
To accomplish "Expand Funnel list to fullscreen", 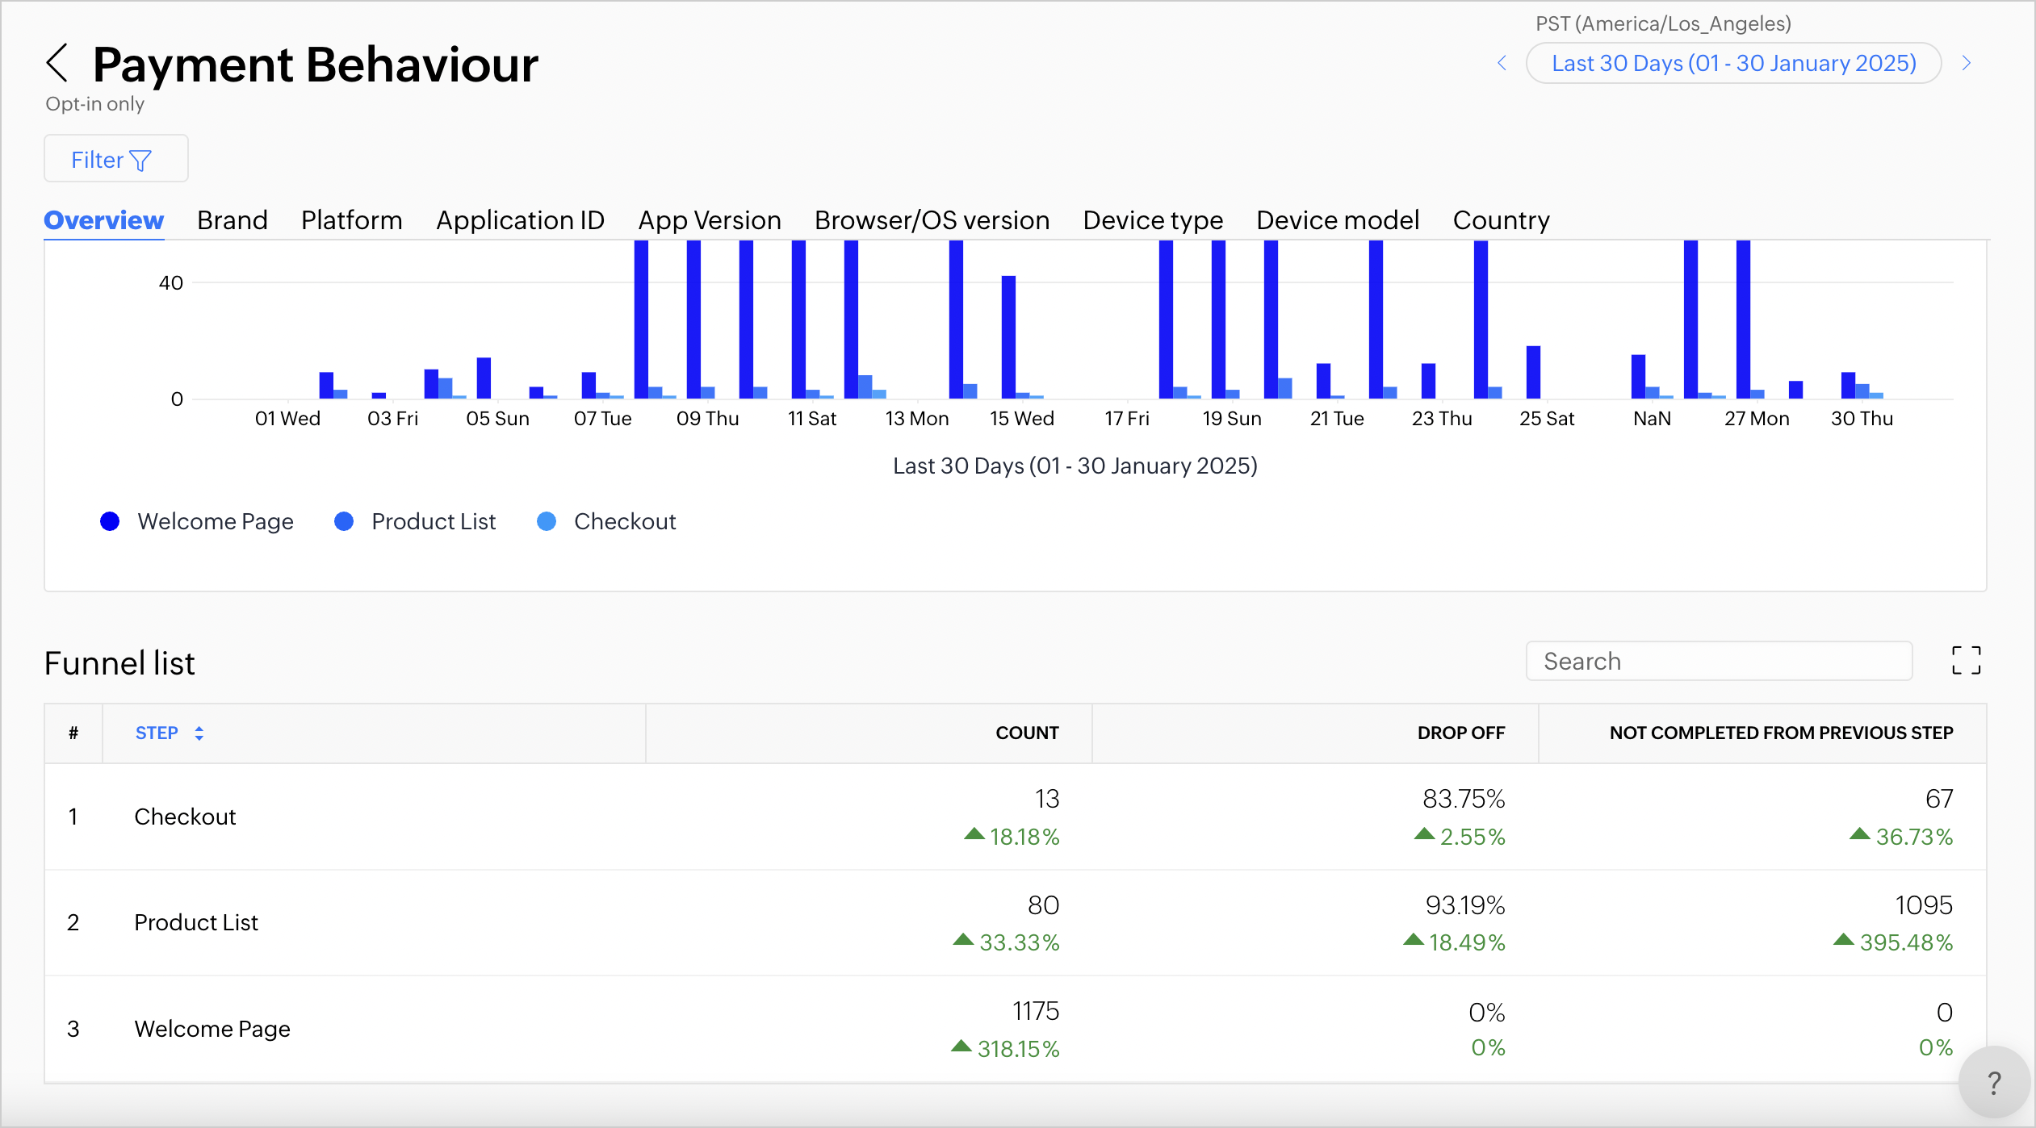I will pyautogui.click(x=1966, y=660).
